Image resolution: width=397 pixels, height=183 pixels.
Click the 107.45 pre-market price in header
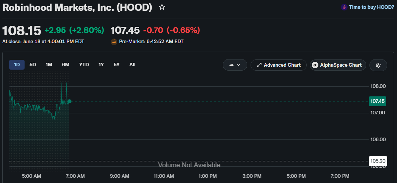pyautogui.click(x=125, y=30)
